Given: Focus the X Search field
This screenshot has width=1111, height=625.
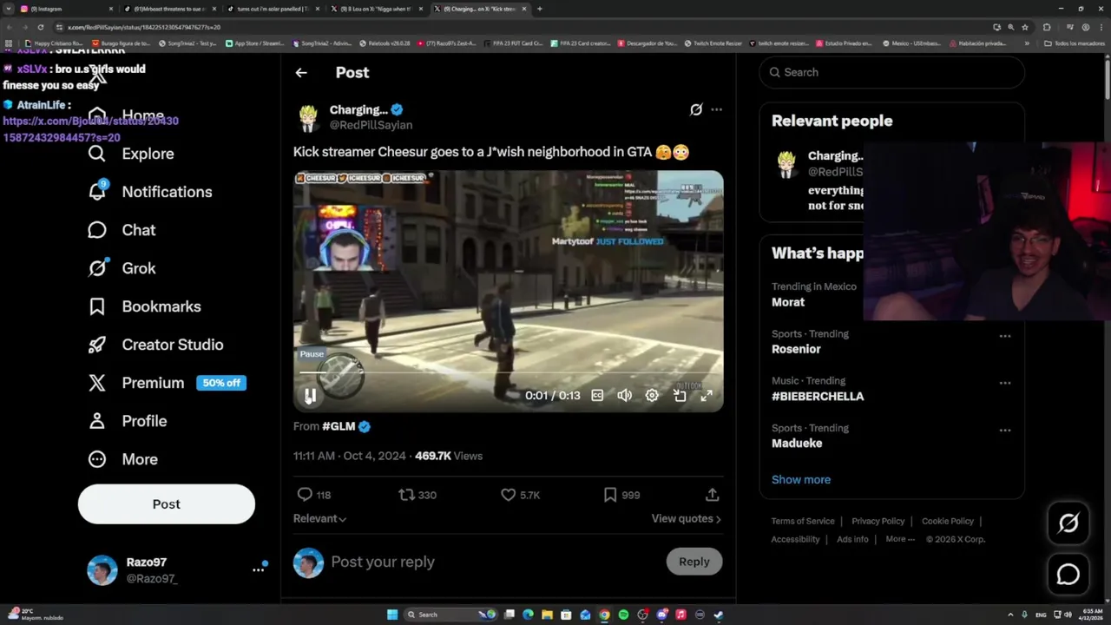Looking at the screenshot, I should tap(891, 72).
